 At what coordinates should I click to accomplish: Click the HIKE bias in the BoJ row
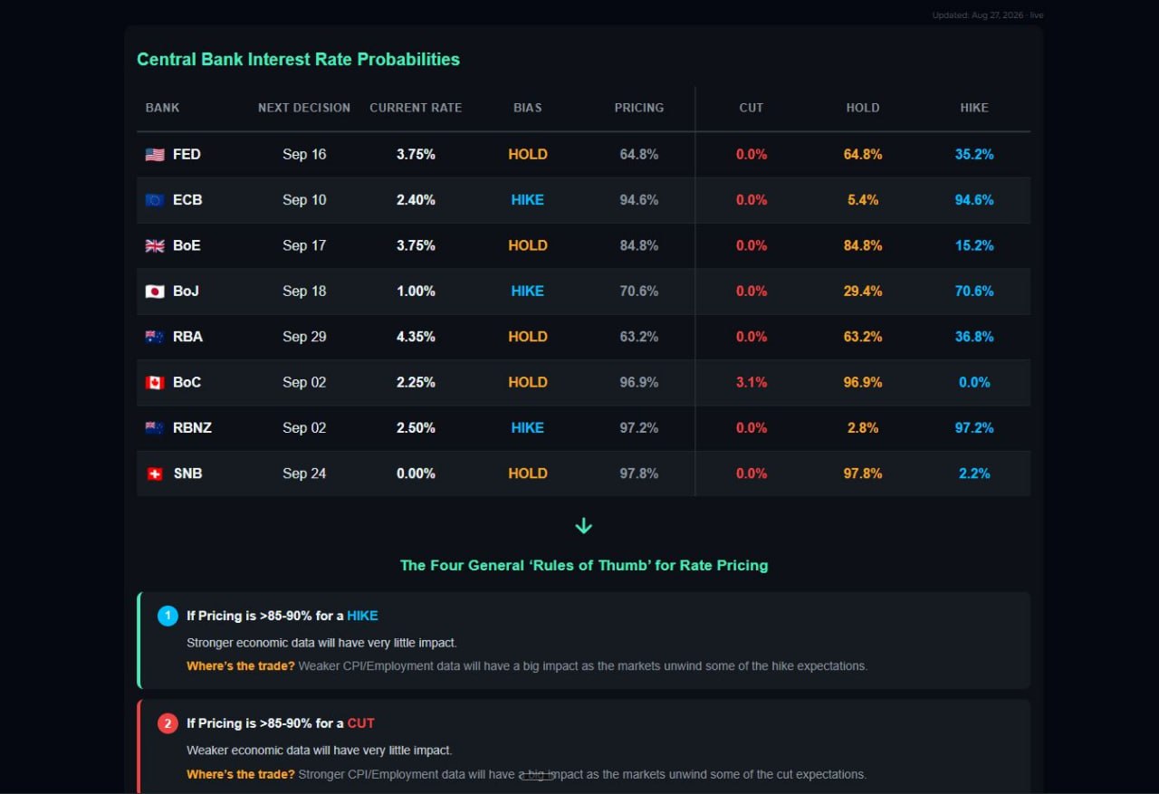click(x=528, y=292)
